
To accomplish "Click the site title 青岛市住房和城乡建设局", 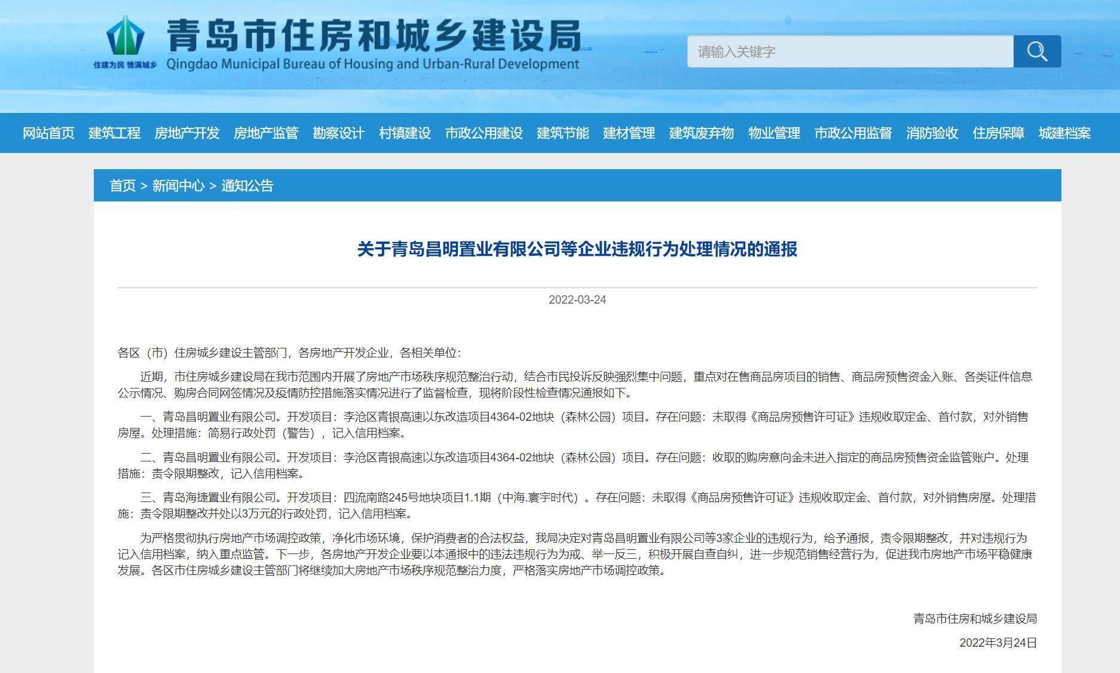I will 374,35.
